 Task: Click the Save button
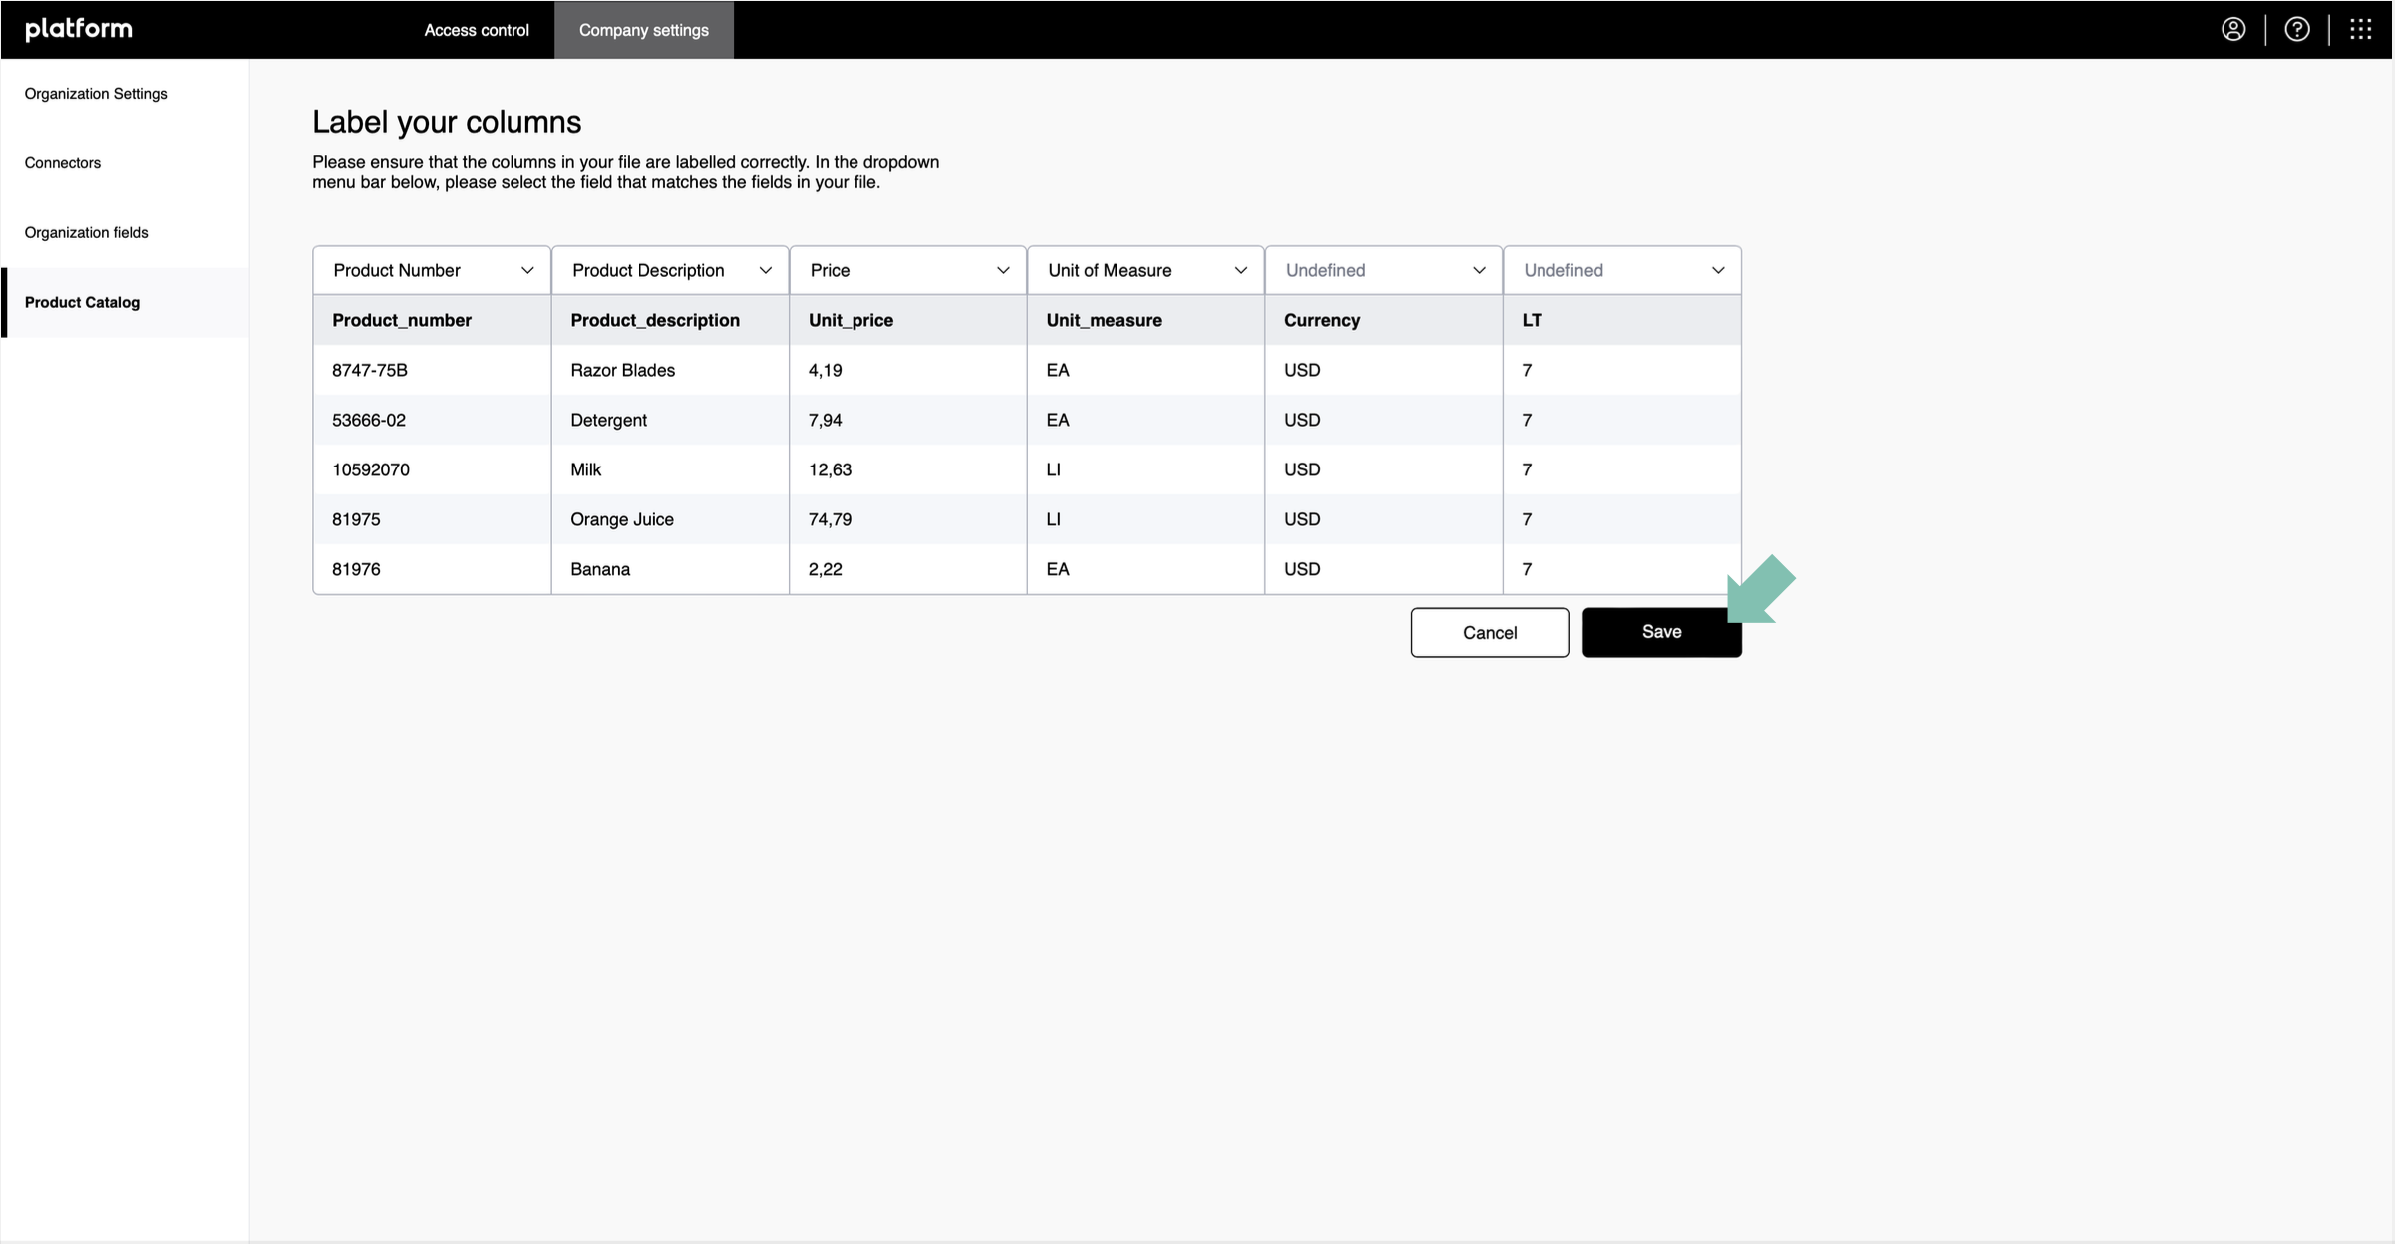[x=1661, y=632]
